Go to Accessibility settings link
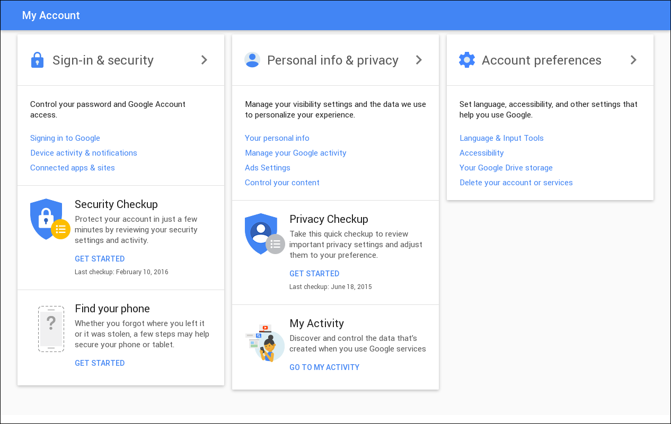Screen dimensions: 671x424 tap(482, 153)
